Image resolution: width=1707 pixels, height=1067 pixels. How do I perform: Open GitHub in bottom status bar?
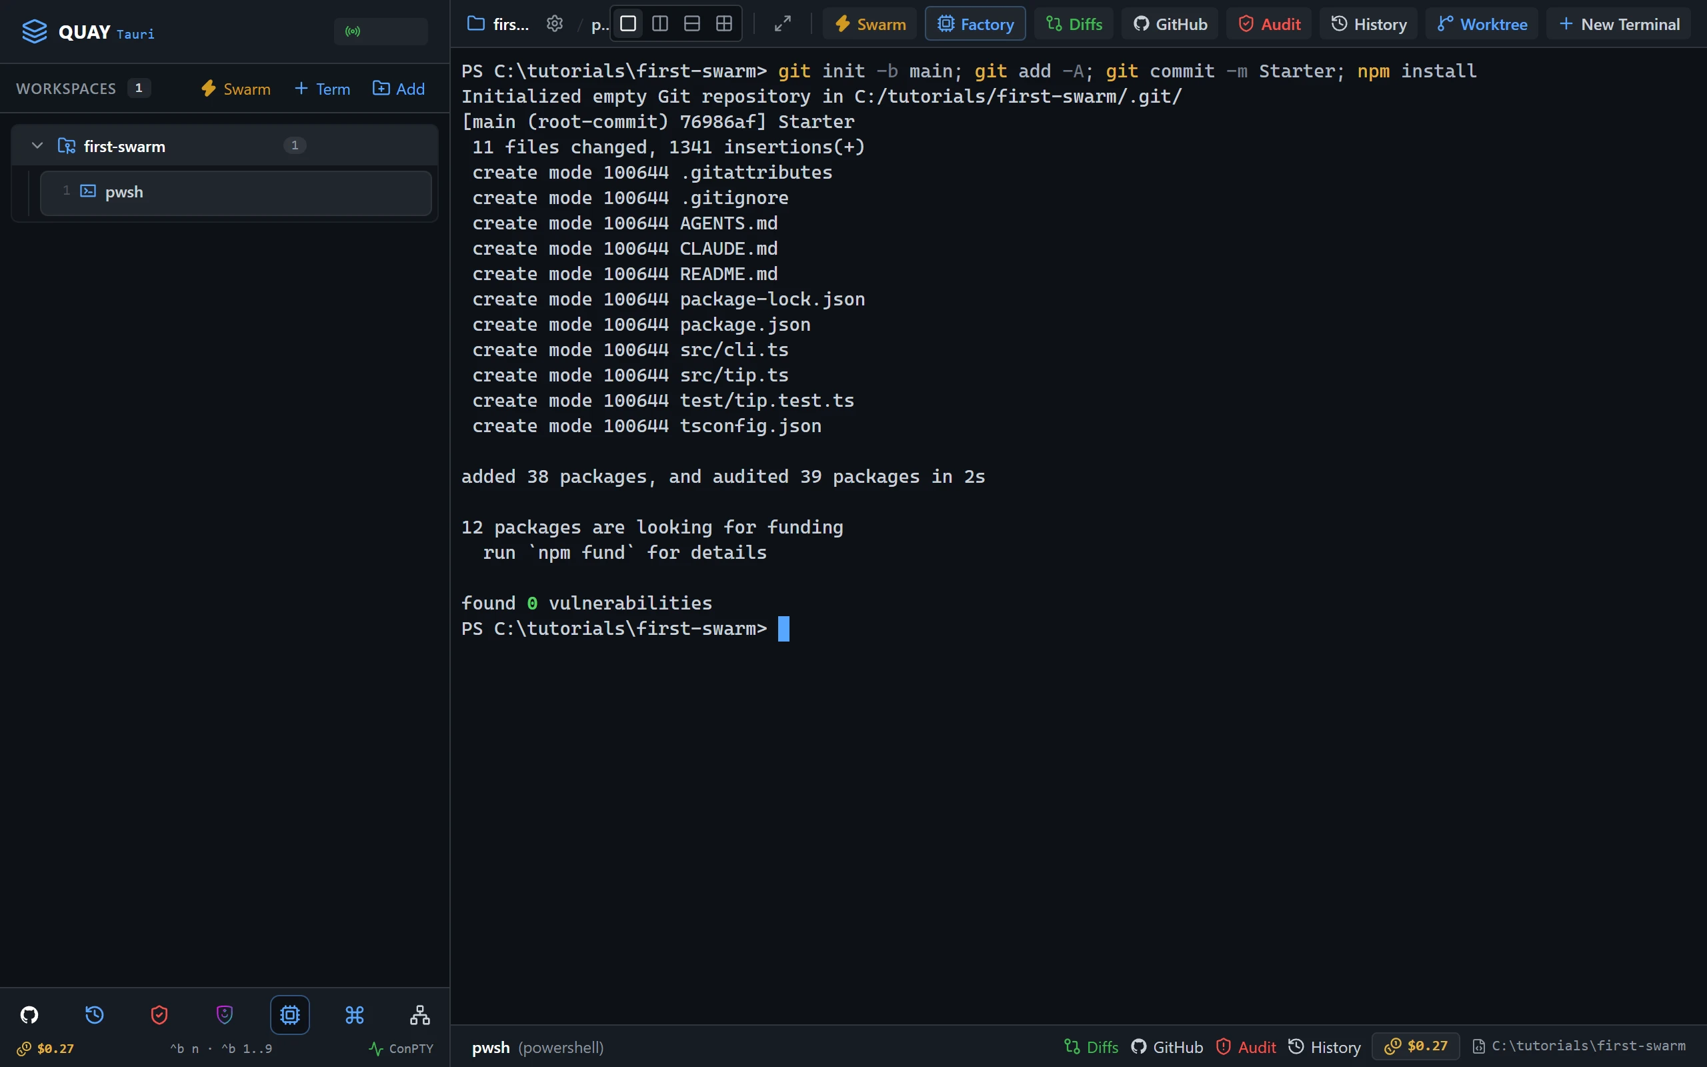tap(1167, 1046)
